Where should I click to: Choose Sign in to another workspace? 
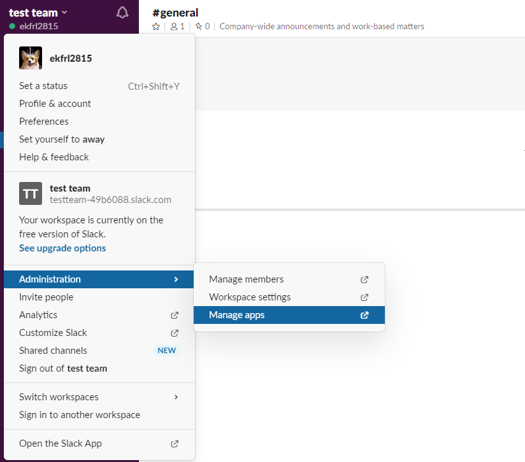[x=99, y=415]
